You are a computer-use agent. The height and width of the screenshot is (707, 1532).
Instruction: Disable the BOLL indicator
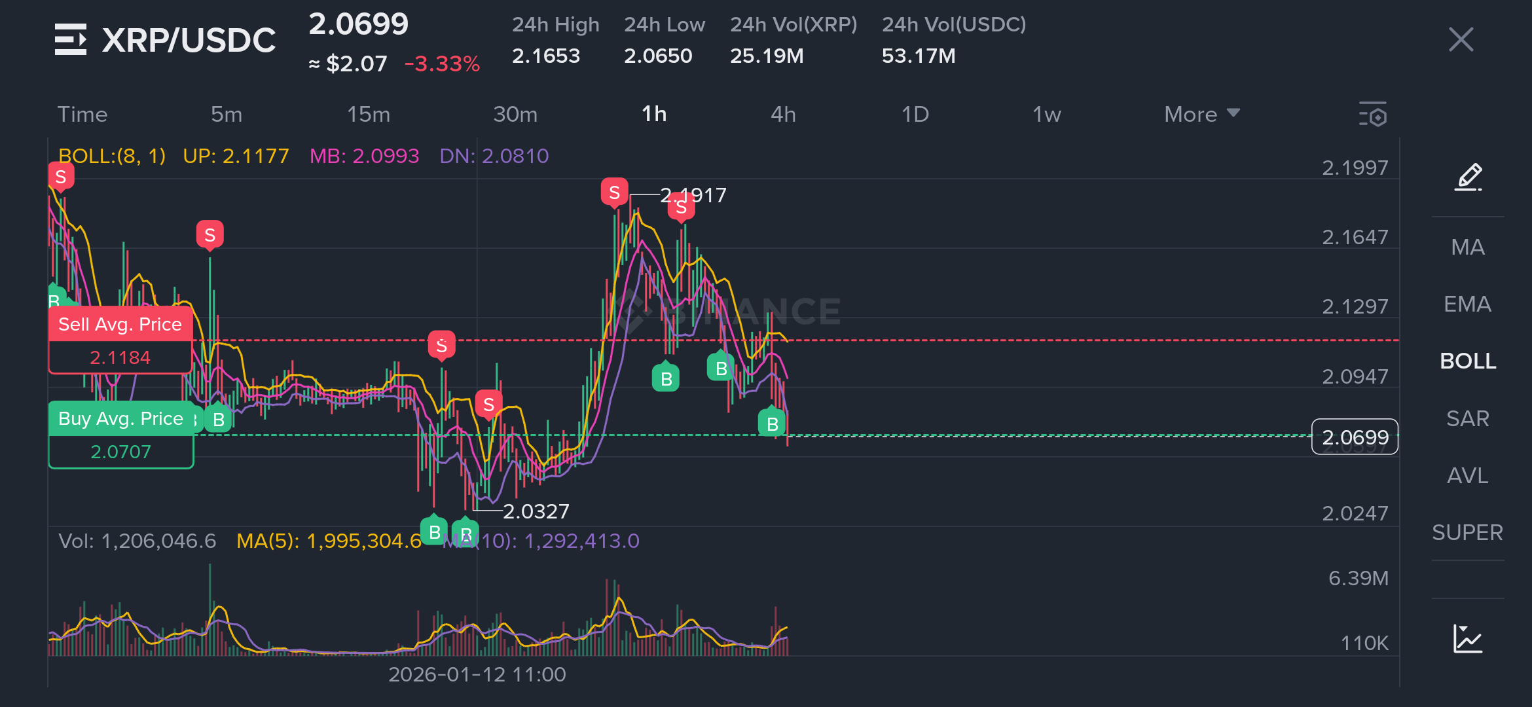coord(1467,361)
